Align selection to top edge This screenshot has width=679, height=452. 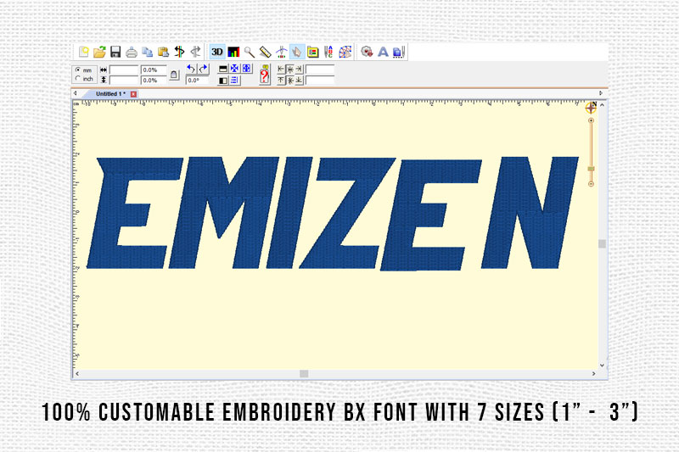point(281,81)
